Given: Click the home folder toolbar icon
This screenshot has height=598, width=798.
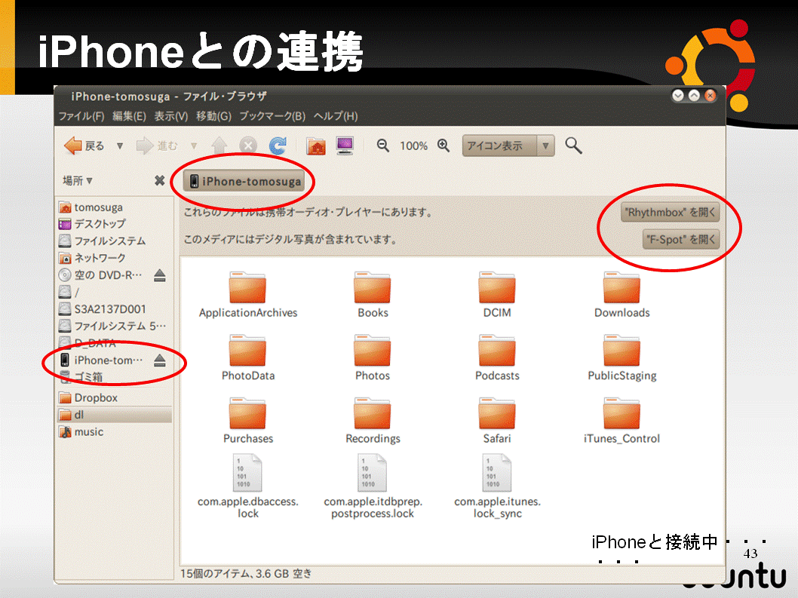Looking at the screenshot, I should (316, 146).
